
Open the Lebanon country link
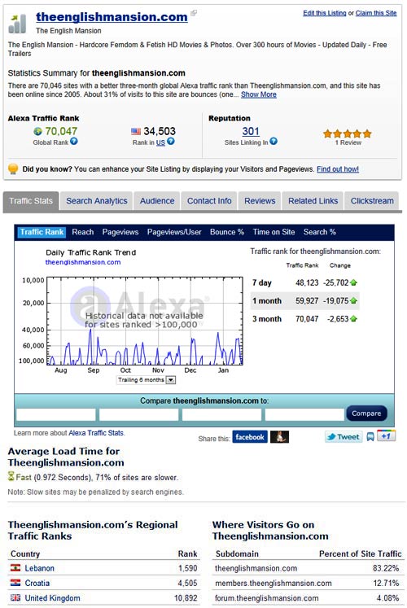point(40,568)
